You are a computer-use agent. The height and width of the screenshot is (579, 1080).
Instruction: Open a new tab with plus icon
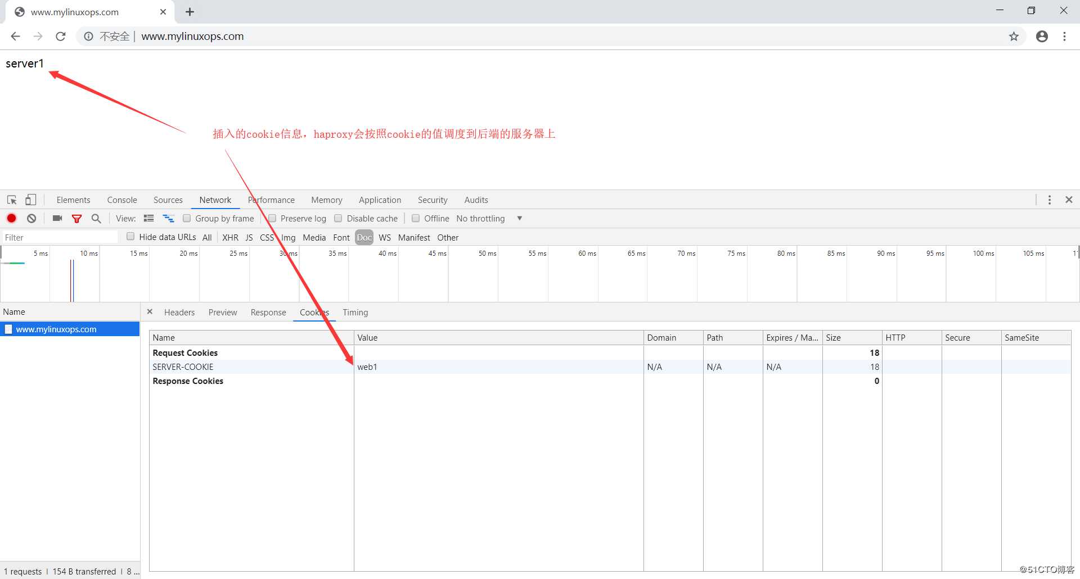pyautogui.click(x=190, y=12)
